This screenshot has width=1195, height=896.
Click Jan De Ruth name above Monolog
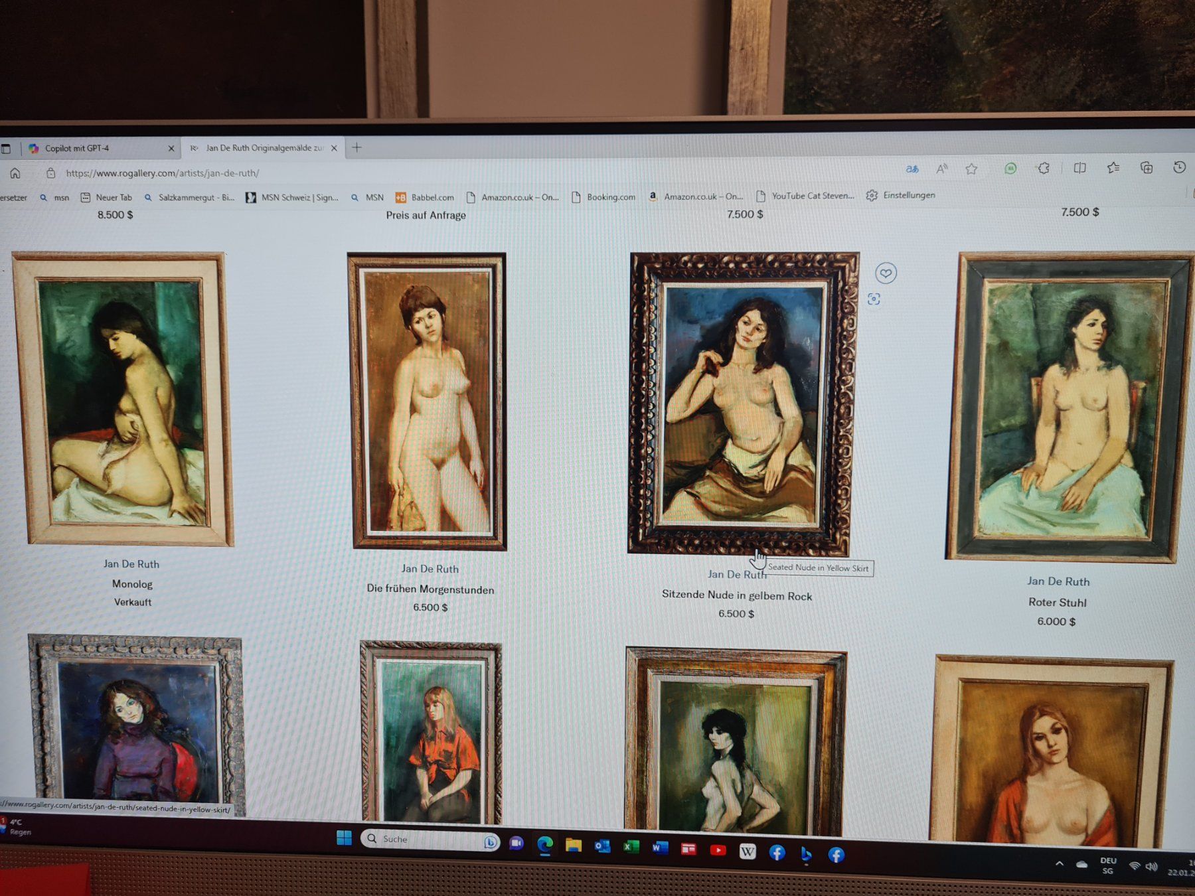(131, 564)
